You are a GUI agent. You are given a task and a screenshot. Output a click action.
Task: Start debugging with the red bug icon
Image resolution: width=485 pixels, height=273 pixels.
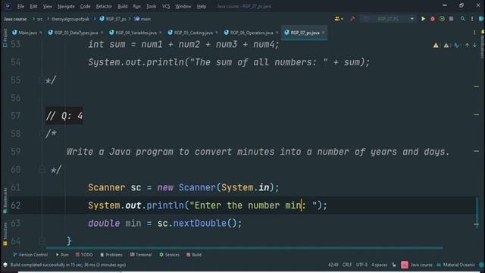433,19
